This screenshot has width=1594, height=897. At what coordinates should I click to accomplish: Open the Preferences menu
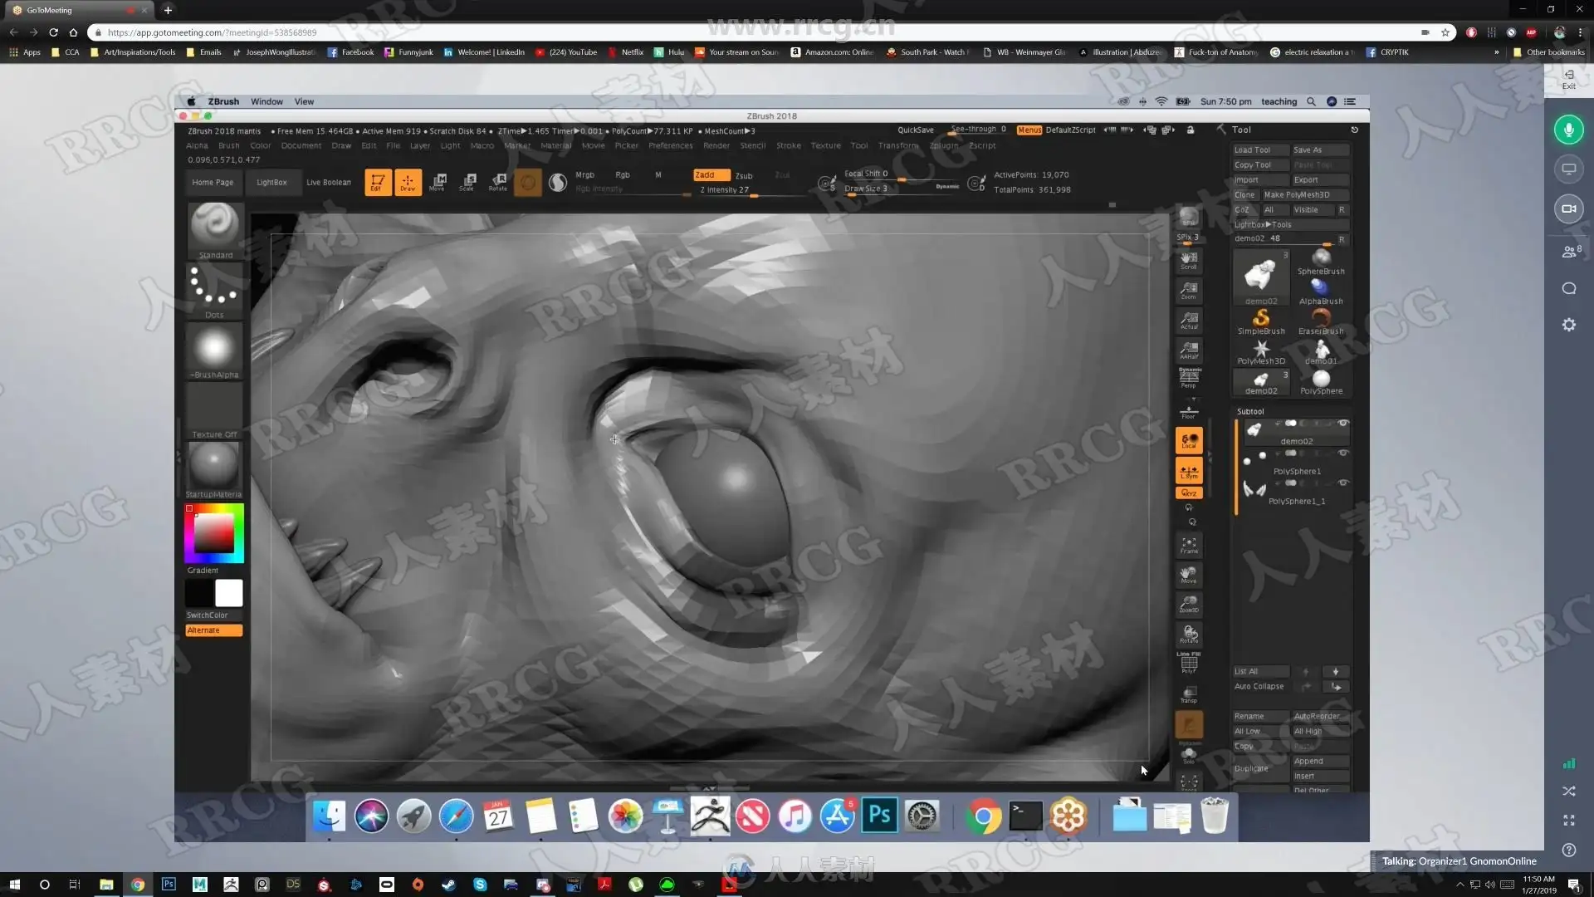(x=670, y=145)
